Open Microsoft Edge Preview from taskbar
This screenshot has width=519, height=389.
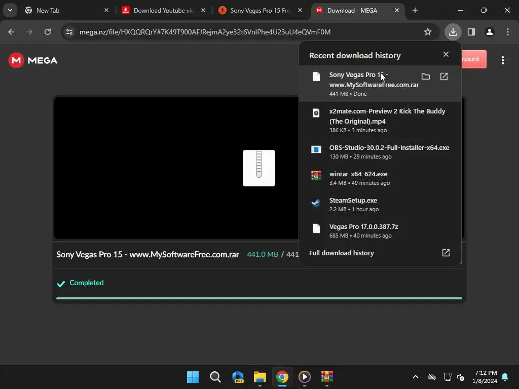pos(238,377)
